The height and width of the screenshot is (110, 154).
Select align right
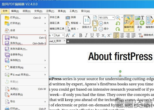(x=128, y=35)
